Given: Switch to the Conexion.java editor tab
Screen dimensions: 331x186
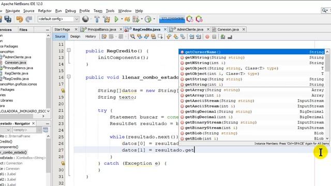Looking at the screenshot, I should point(228,29).
